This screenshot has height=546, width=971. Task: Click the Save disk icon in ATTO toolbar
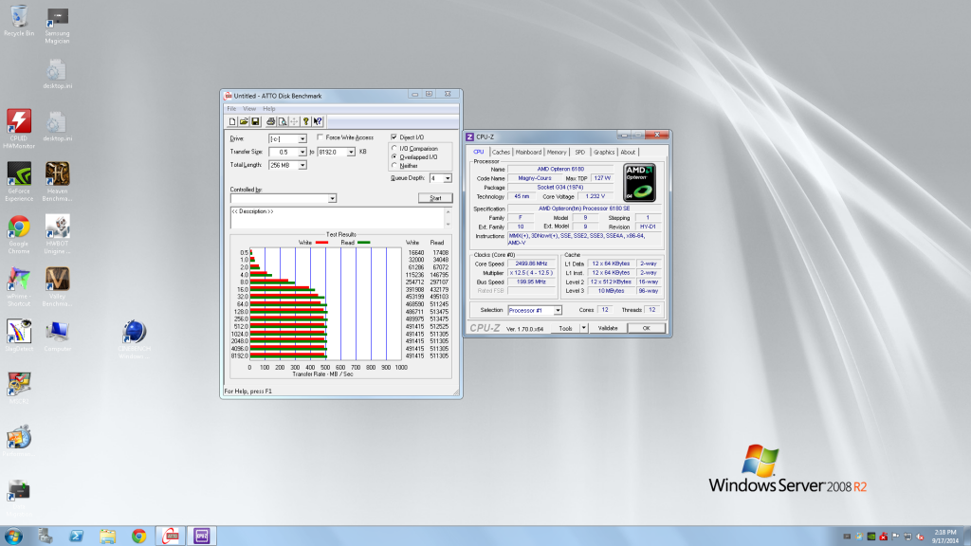[x=255, y=121]
